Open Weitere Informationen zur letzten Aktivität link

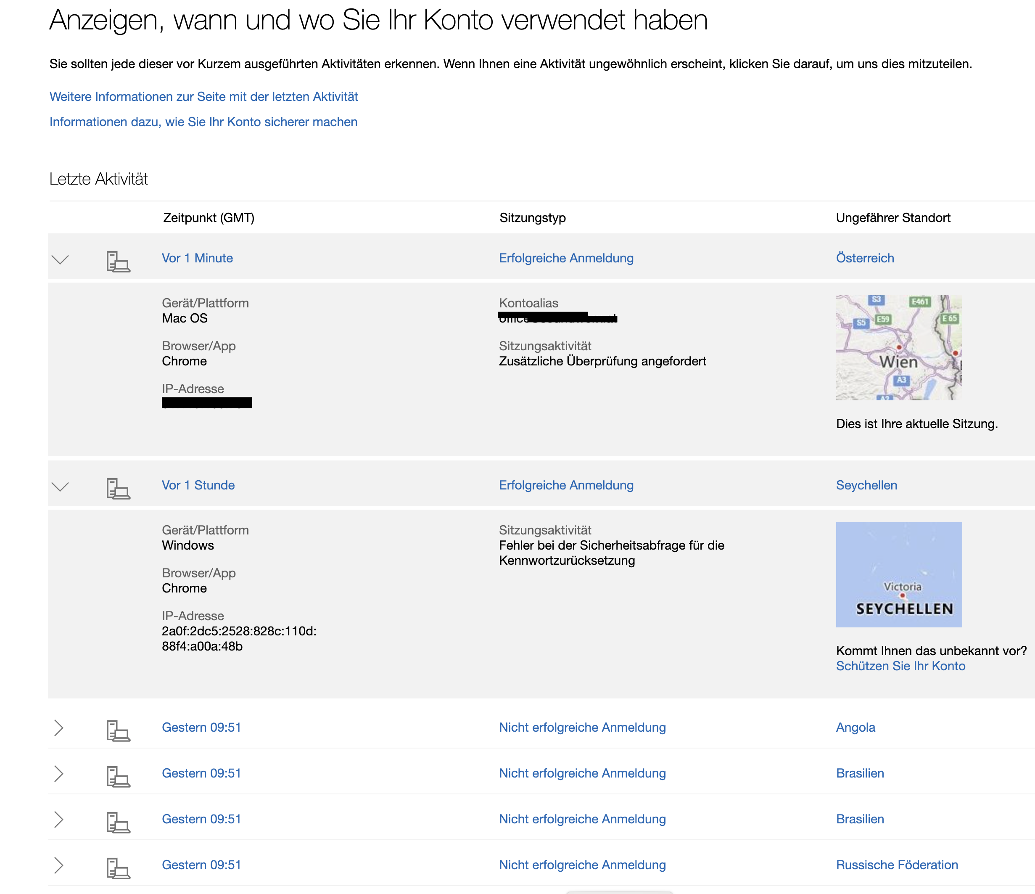204,96
